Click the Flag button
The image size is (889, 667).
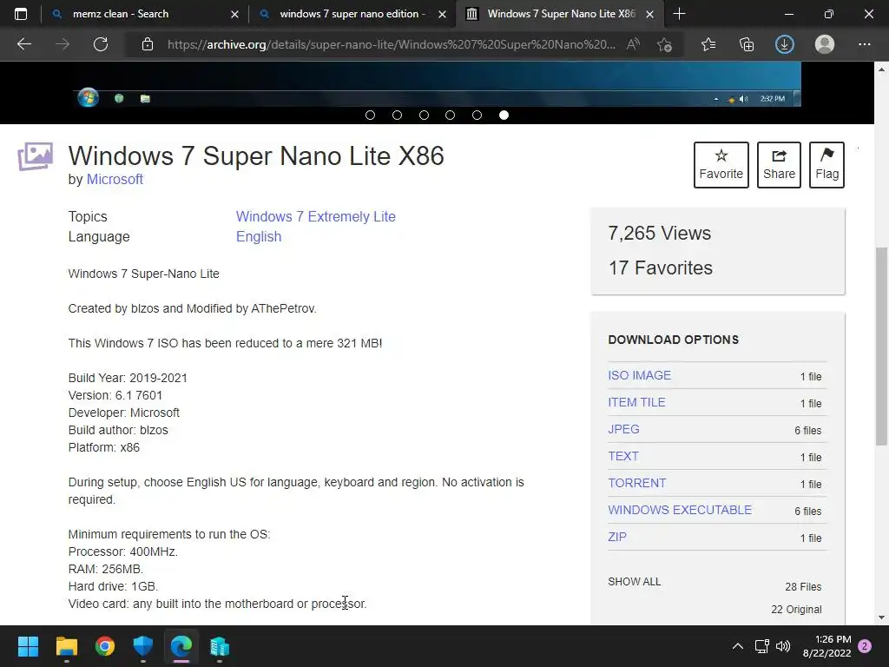tap(826, 164)
